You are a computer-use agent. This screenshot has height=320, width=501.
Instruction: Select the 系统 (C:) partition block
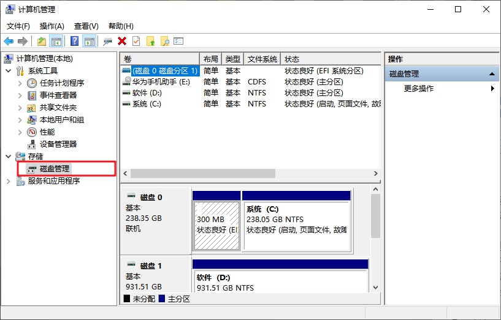297,225
